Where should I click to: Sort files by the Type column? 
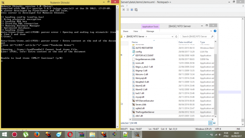click(x=202, y=42)
